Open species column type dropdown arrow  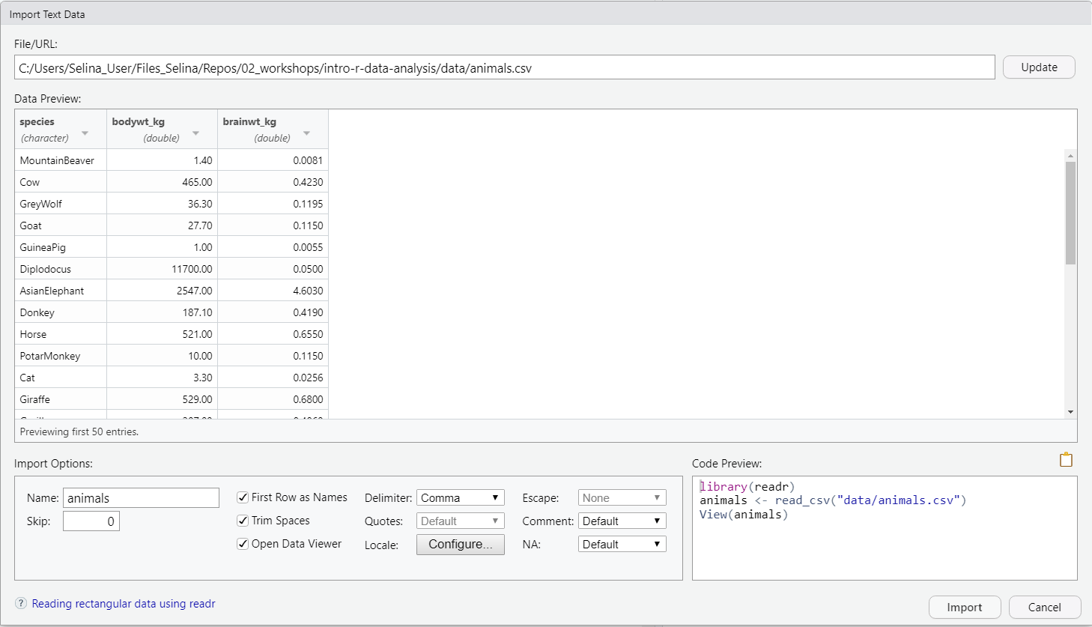pos(85,134)
